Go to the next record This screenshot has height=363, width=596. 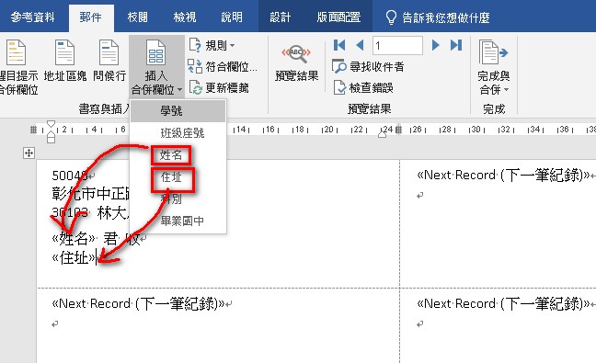(x=436, y=45)
